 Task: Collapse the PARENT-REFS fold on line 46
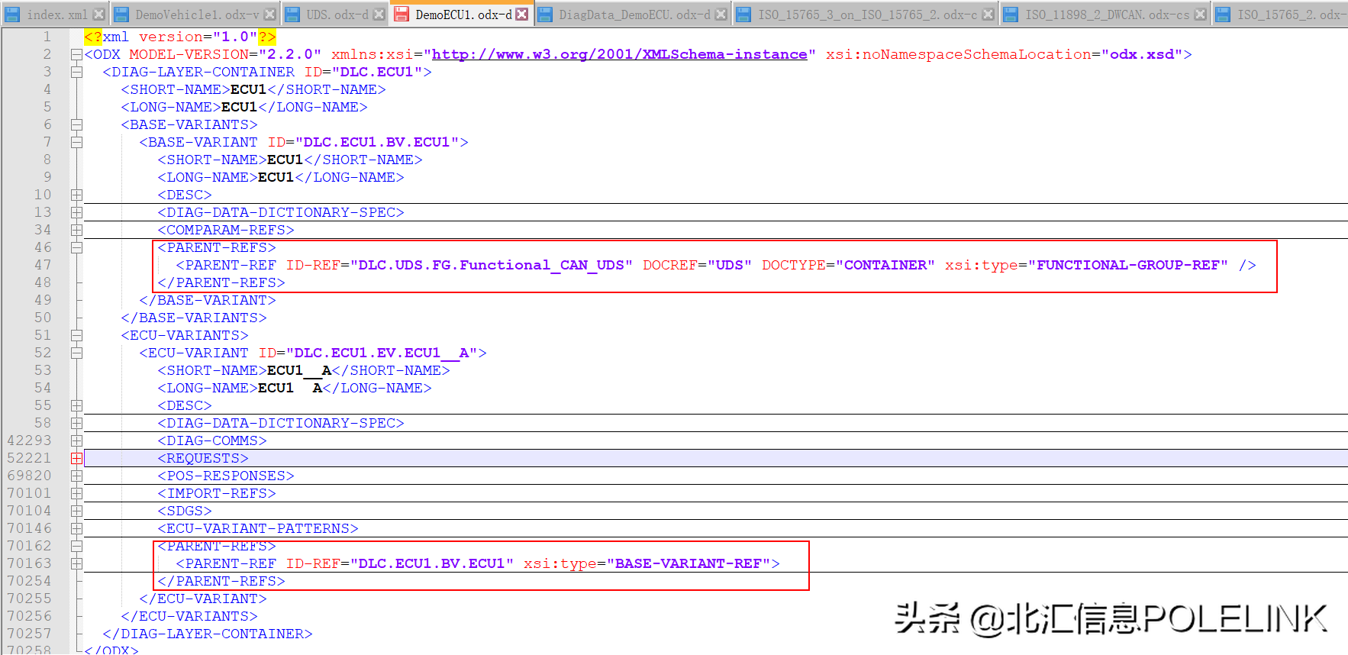(x=76, y=247)
